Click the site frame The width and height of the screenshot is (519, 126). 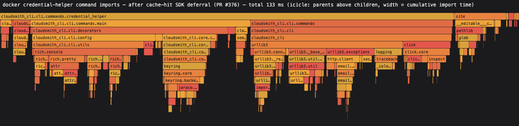point(480,16)
